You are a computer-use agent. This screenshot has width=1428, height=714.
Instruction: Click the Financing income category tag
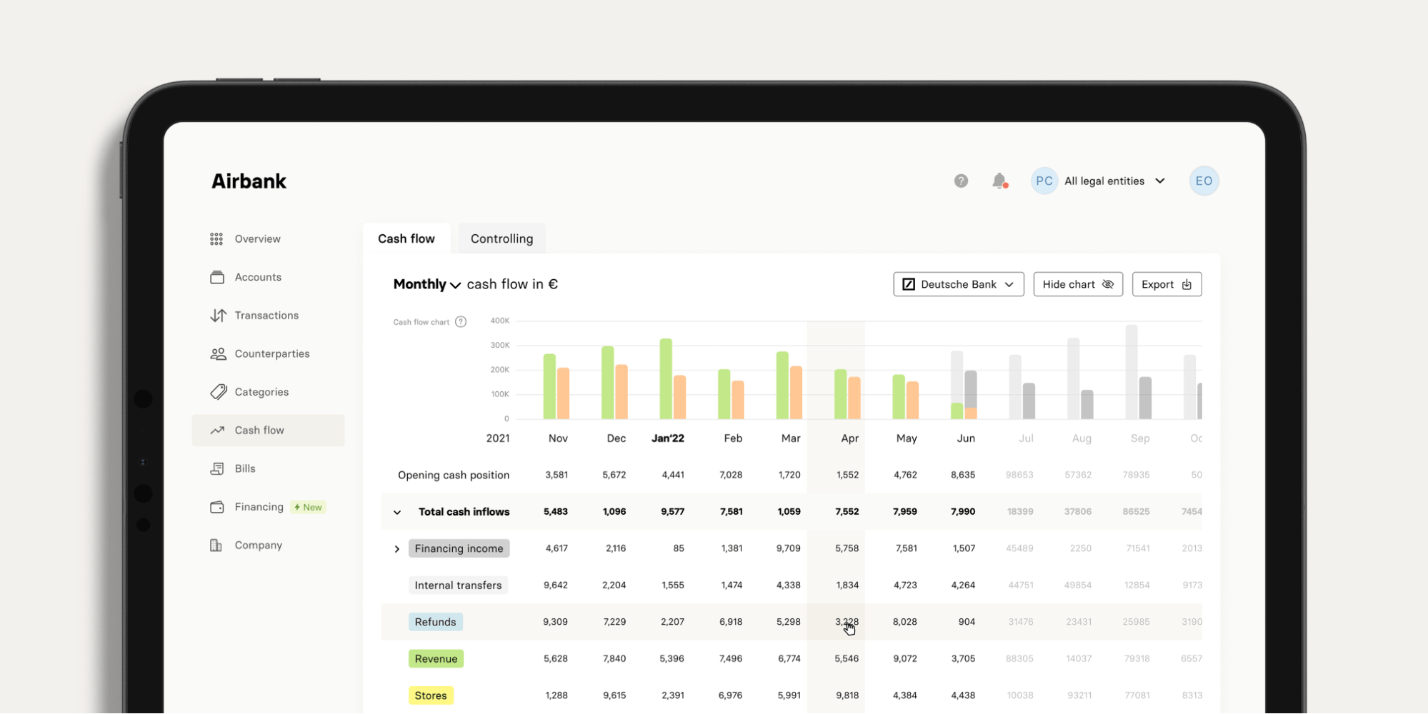point(459,548)
